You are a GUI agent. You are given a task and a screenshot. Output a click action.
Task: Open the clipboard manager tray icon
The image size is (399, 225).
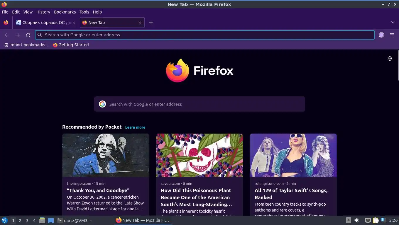(x=376, y=220)
